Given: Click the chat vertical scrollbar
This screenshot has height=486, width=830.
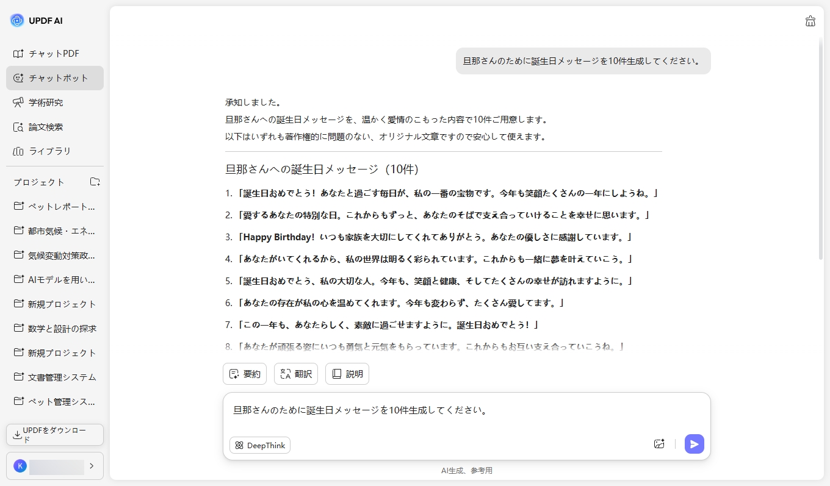Looking at the screenshot, I should [820, 149].
